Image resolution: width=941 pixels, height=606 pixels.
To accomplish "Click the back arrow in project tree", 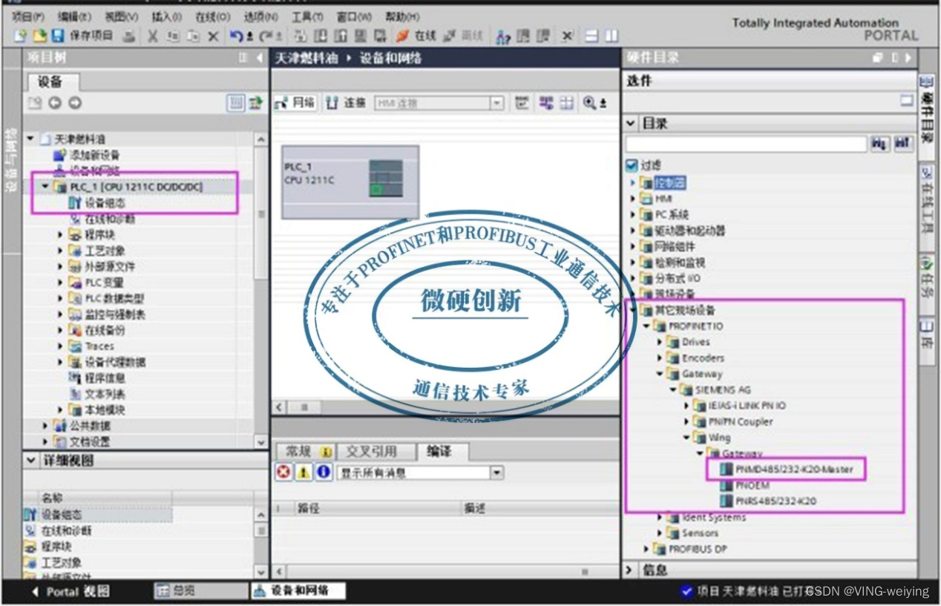I will (55, 104).
